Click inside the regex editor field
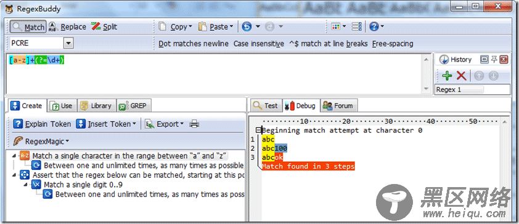Viewport: 519px width, 224px height. click(x=213, y=73)
